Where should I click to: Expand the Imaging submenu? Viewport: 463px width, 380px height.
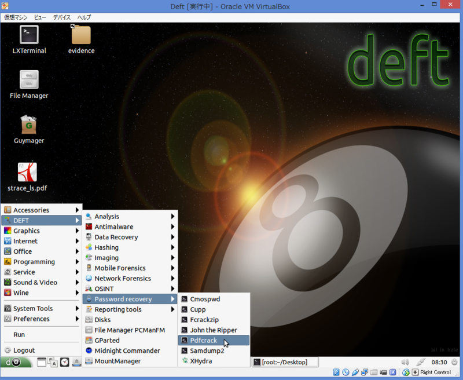[x=130, y=258]
